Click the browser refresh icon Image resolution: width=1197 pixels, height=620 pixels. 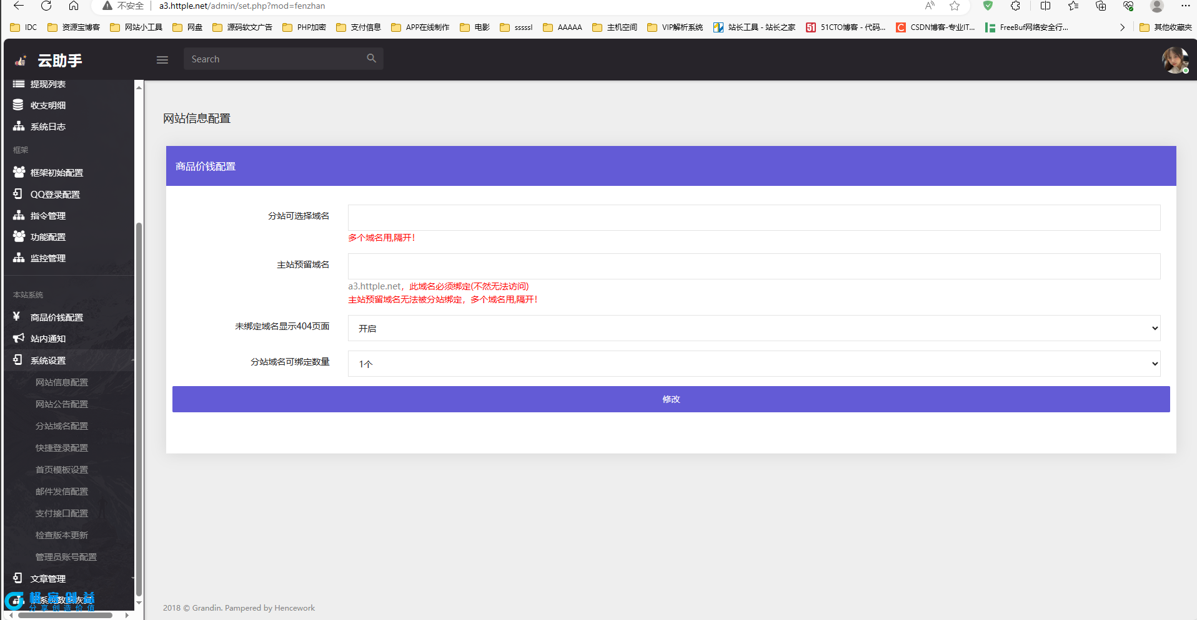(46, 6)
